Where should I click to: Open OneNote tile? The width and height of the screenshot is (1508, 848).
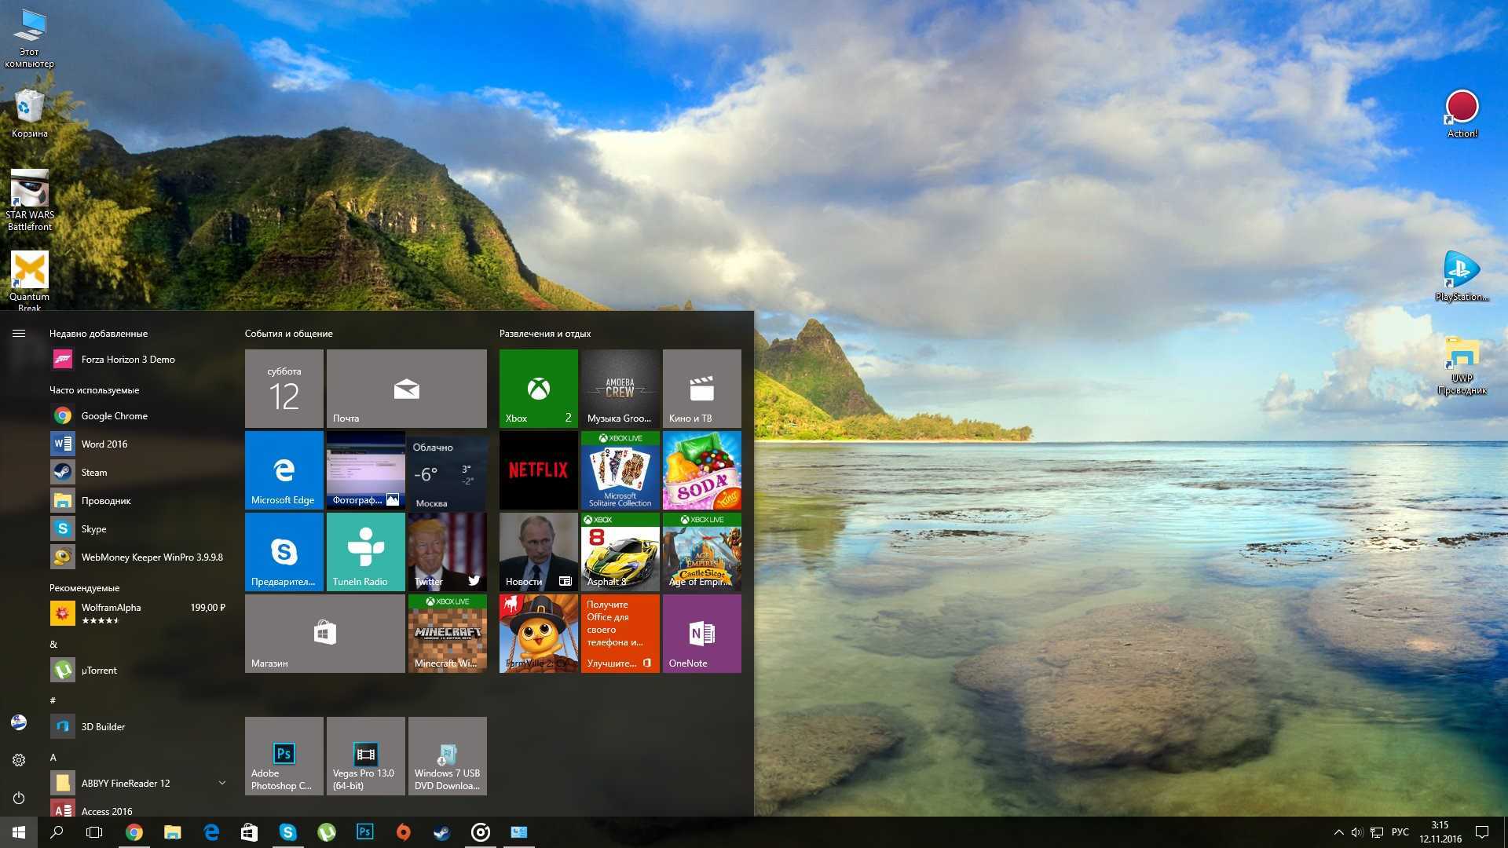tap(700, 631)
